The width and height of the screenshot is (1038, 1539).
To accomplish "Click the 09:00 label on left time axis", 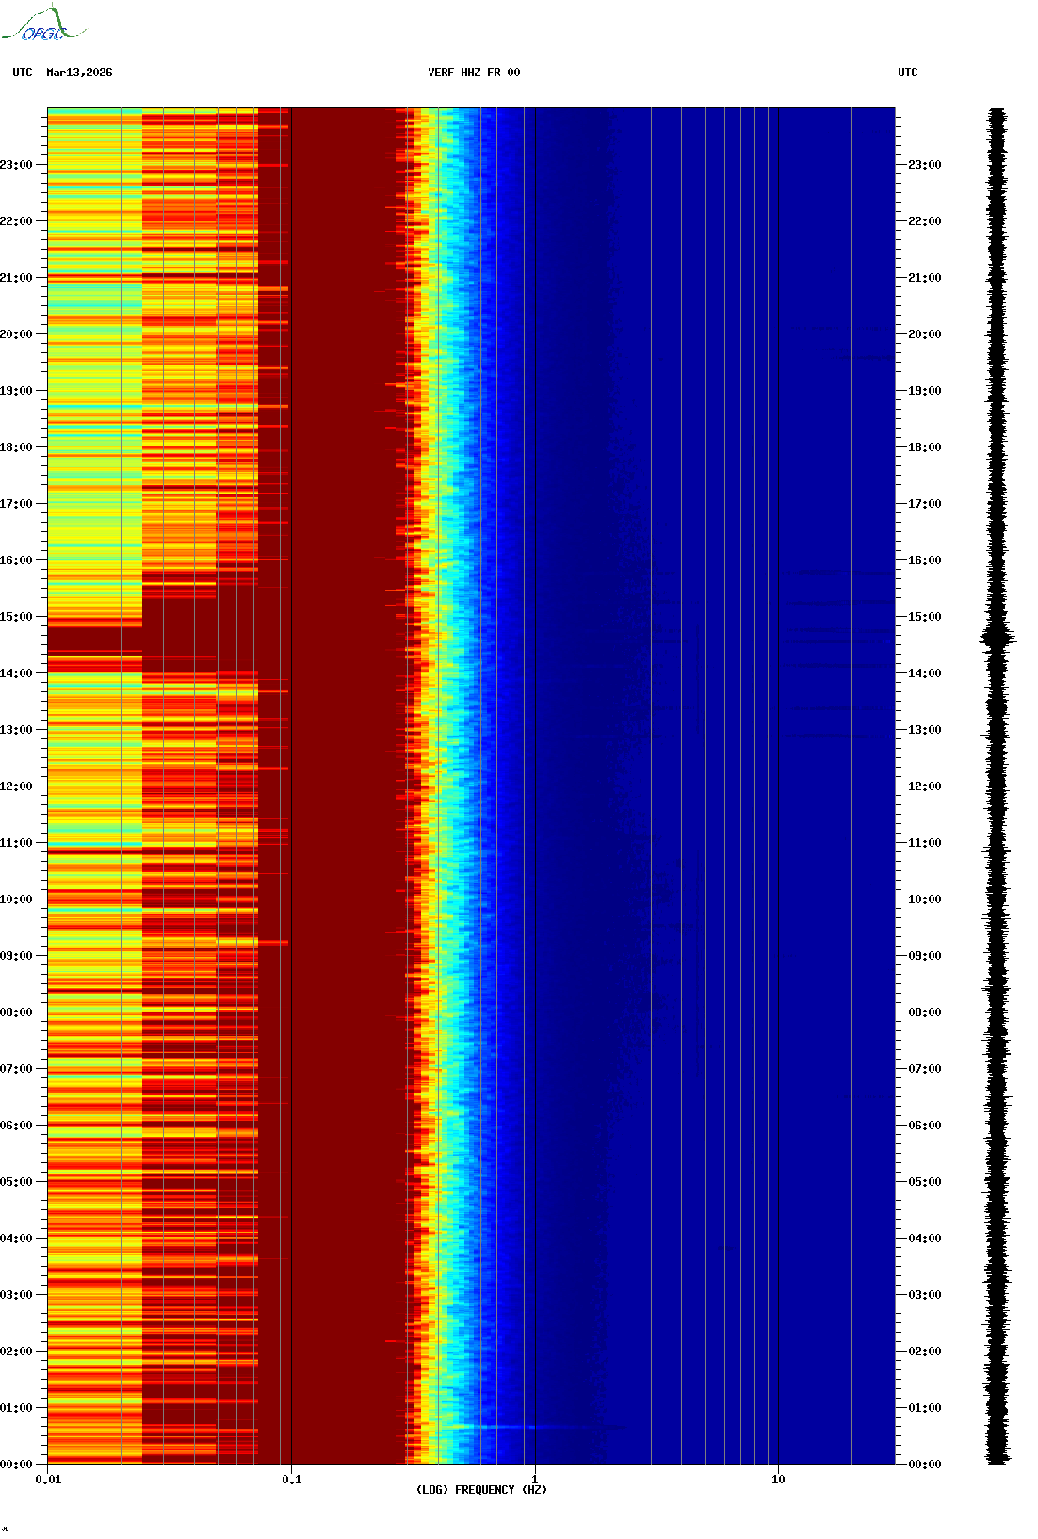I will click(x=16, y=956).
